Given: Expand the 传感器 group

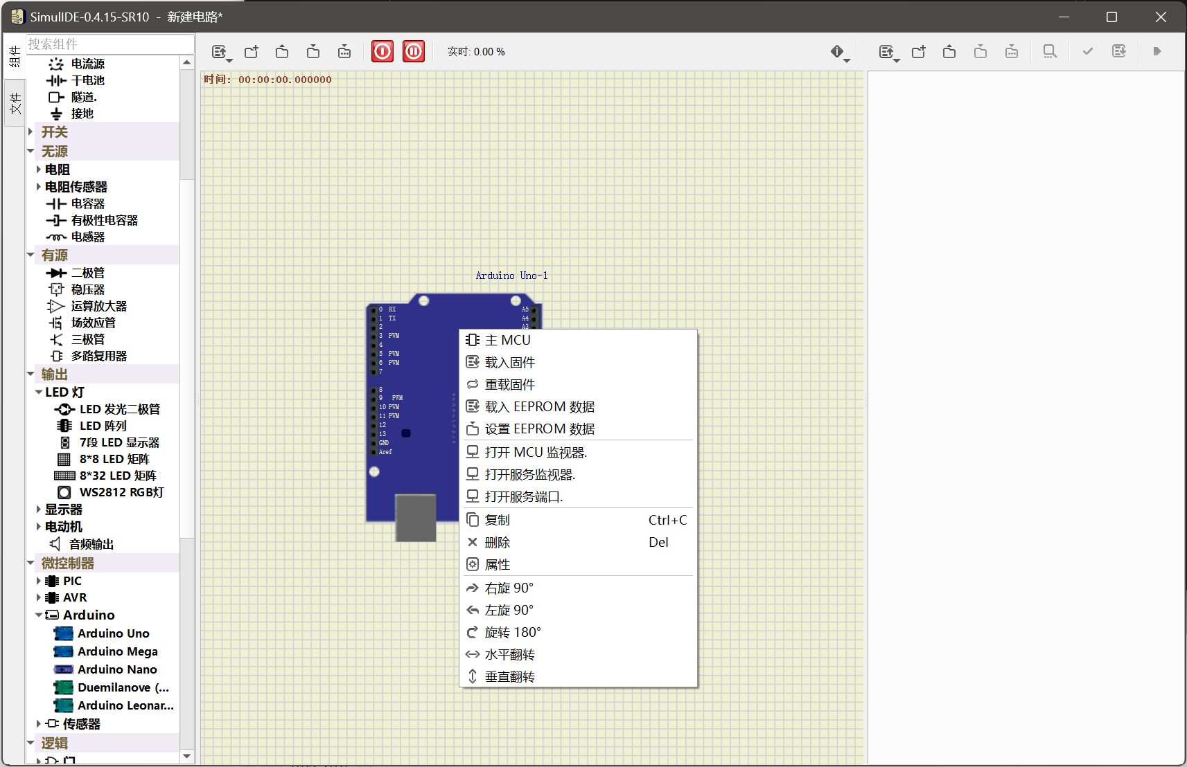Looking at the screenshot, I should tap(39, 723).
